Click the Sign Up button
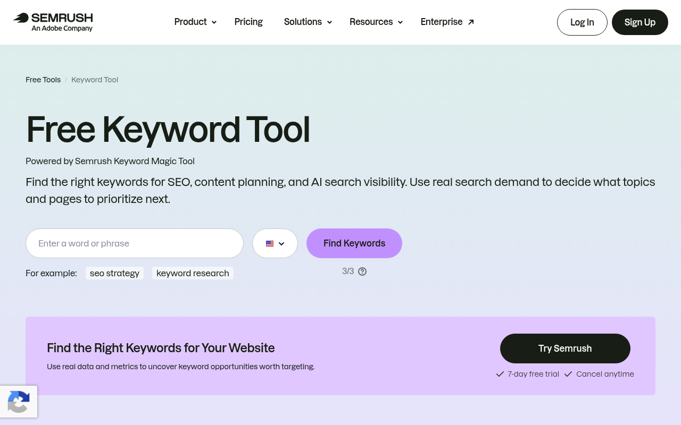 click(x=640, y=22)
